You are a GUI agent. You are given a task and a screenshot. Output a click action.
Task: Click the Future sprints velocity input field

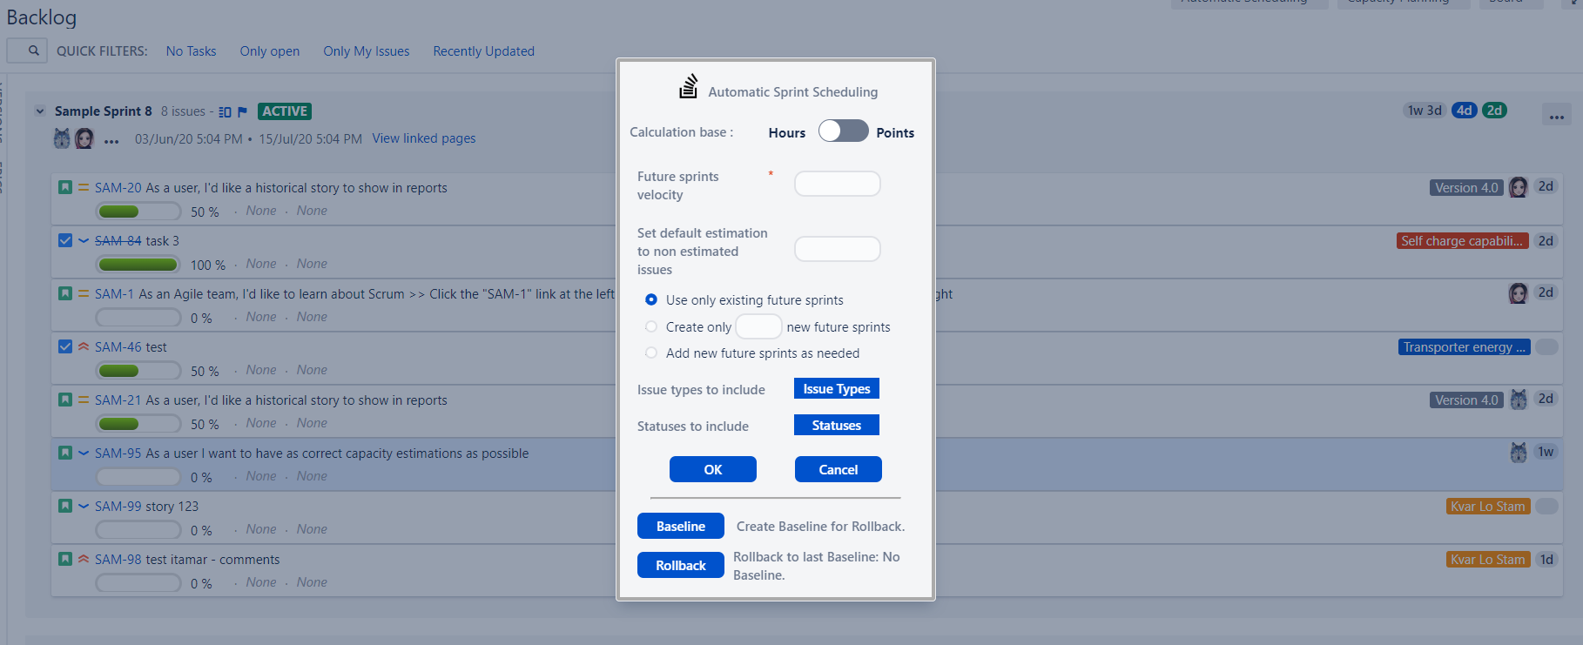point(838,184)
